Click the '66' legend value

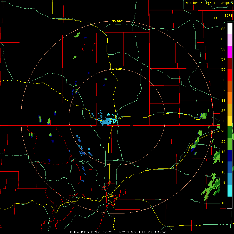point(223,29)
